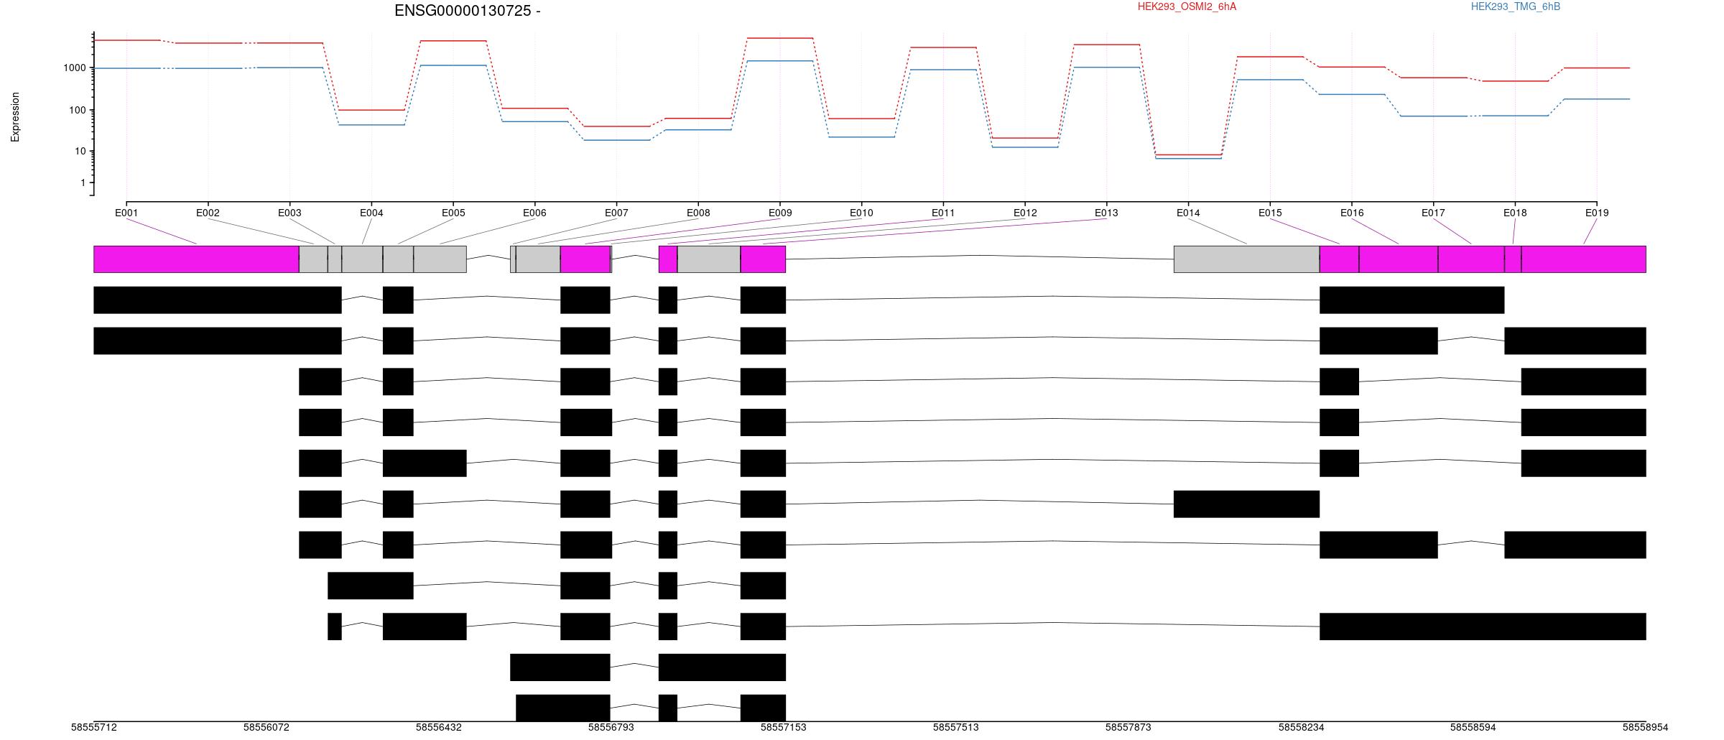Click exon label E016
Viewport: 1724px width, 740px height.
(1352, 213)
